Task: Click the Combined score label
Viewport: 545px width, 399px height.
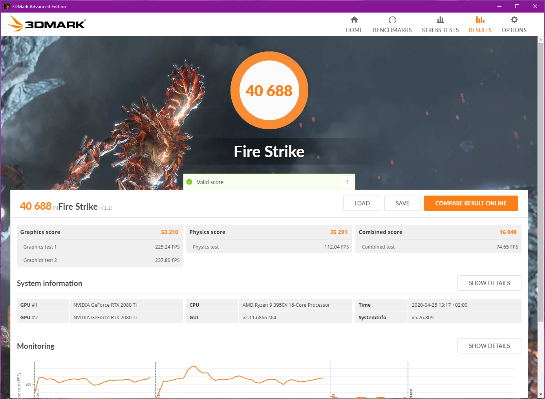Action: tap(380, 232)
